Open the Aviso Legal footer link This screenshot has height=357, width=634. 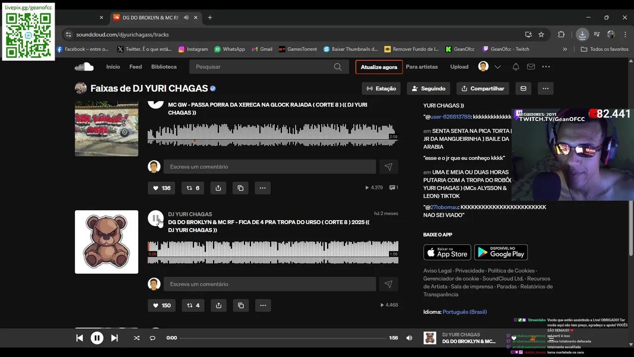(437, 271)
